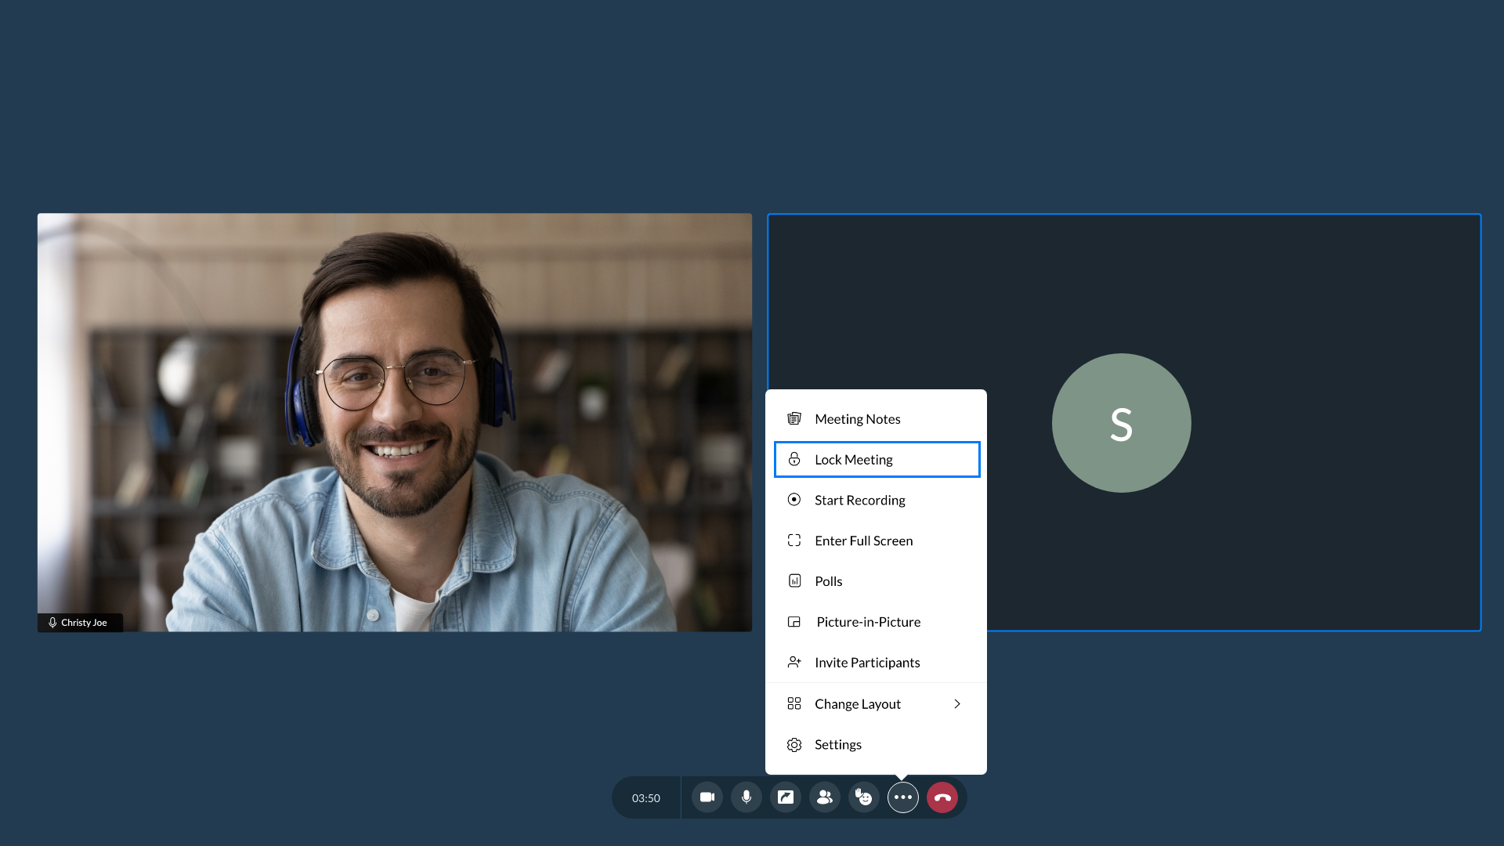Select Lock Meeting from menu
Image resolution: width=1504 pixels, height=846 pixels.
coord(876,458)
